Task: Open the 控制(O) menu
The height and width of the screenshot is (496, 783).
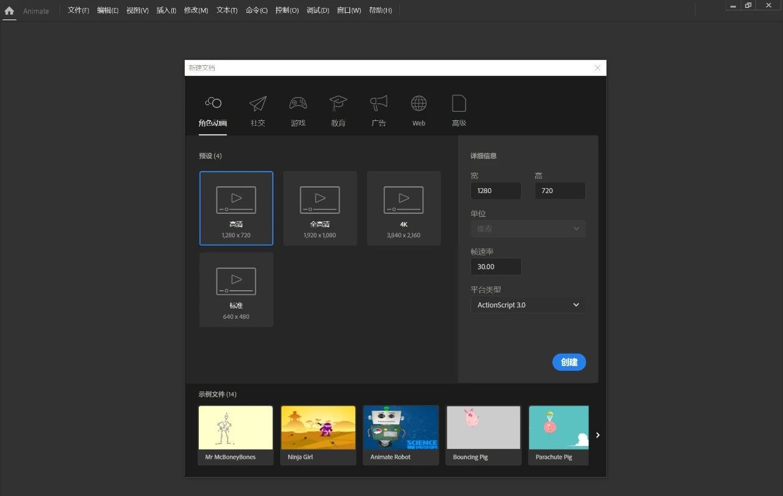Action: pyautogui.click(x=287, y=10)
